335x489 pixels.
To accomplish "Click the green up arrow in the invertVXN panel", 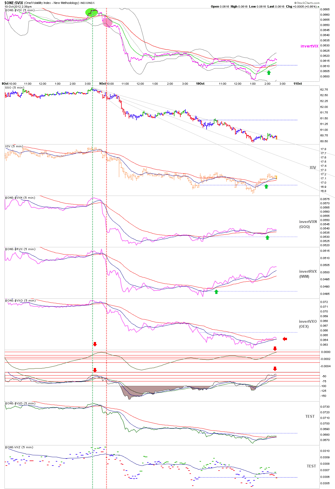I will [x=267, y=238].
